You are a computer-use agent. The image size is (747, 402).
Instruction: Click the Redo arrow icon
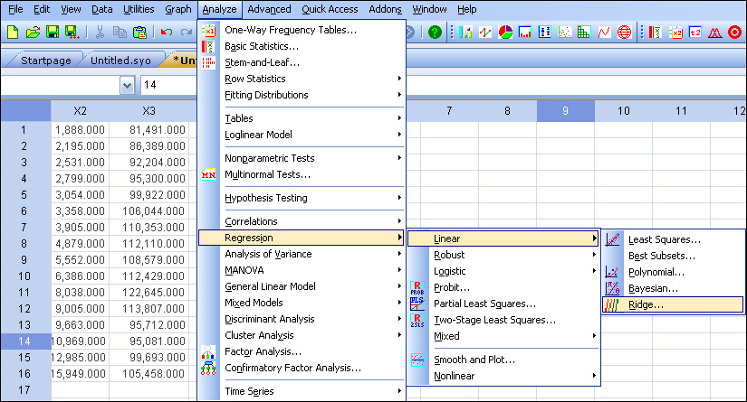click(187, 33)
